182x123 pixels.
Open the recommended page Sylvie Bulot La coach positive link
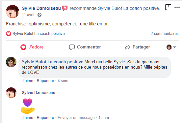point(129,8)
